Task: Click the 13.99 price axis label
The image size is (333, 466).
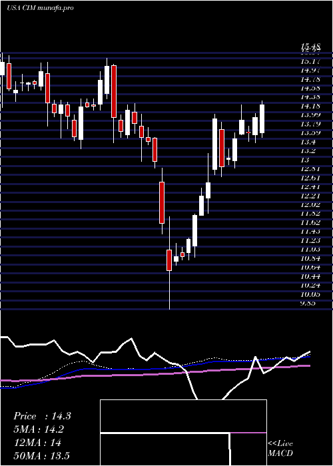Action: pyautogui.click(x=310, y=115)
